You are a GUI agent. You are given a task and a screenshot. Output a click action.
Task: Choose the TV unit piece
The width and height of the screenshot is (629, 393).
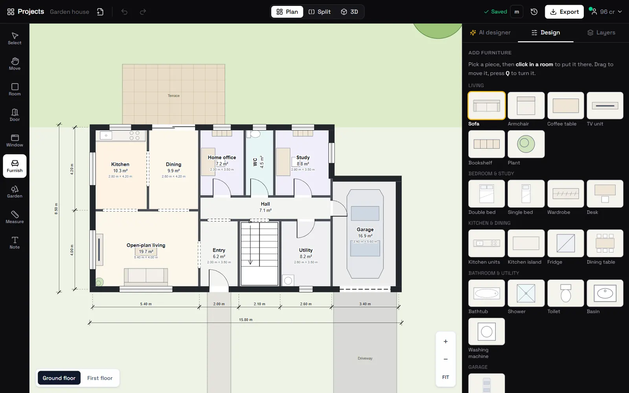[x=605, y=105]
